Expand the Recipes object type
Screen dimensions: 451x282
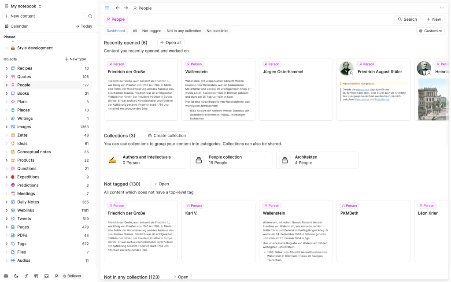7,68
